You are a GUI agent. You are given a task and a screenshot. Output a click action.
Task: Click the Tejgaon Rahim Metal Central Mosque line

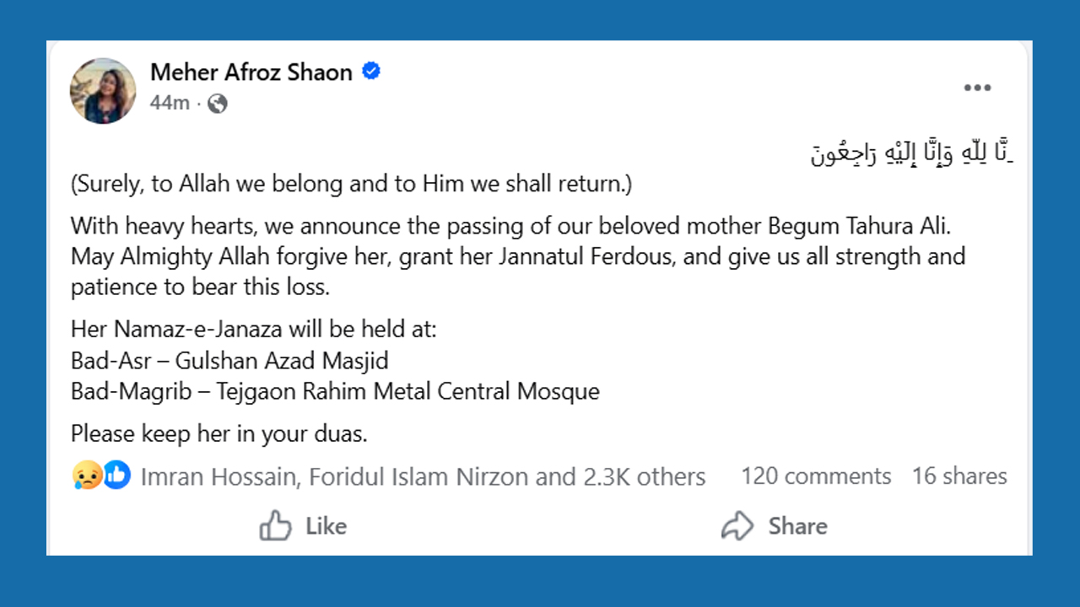[x=335, y=391]
